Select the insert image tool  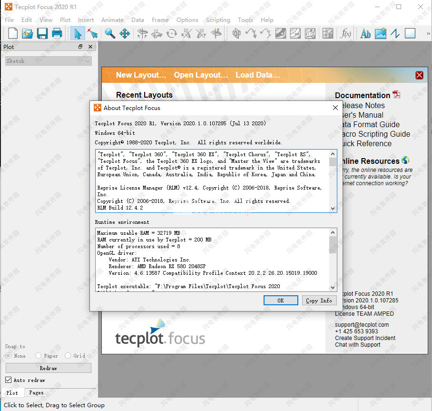tap(381, 34)
